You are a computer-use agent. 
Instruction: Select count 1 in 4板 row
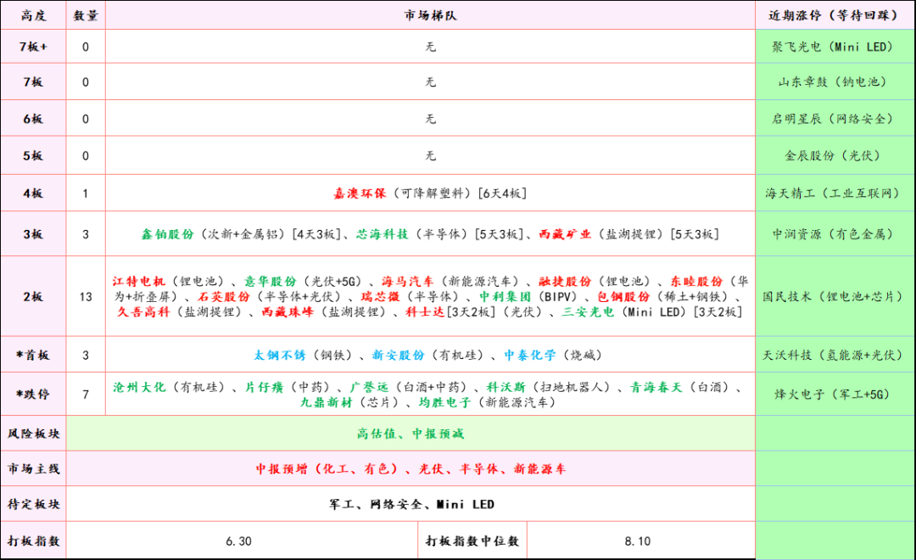[86, 193]
